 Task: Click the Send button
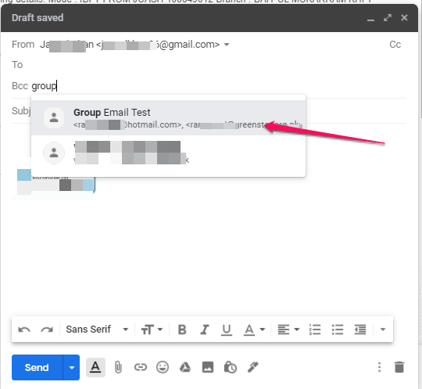tap(37, 367)
